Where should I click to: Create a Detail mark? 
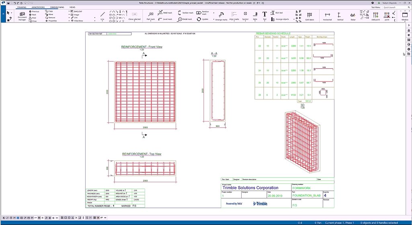pos(184,19)
